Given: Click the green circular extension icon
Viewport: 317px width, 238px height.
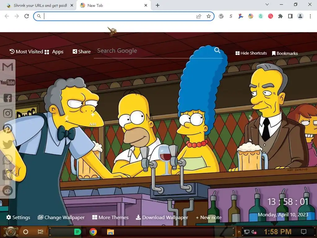Looking at the screenshot, I should click(x=261, y=16).
